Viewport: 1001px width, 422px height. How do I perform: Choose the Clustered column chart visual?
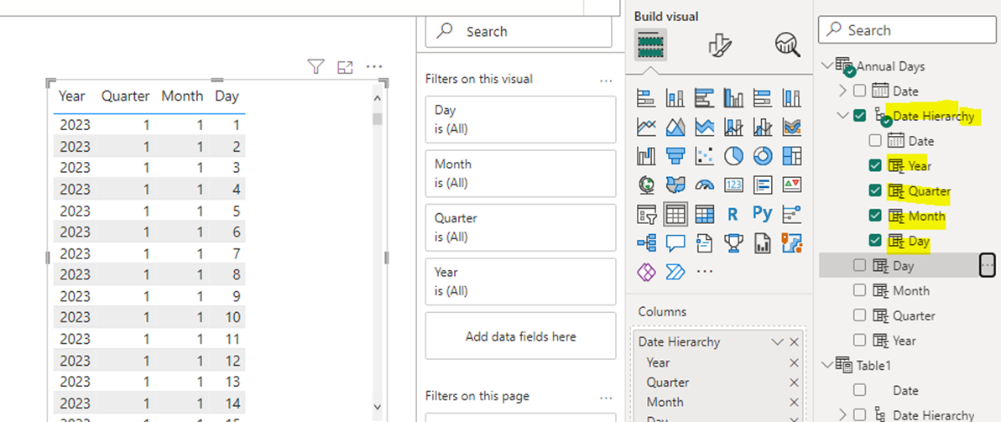[733, 97]
